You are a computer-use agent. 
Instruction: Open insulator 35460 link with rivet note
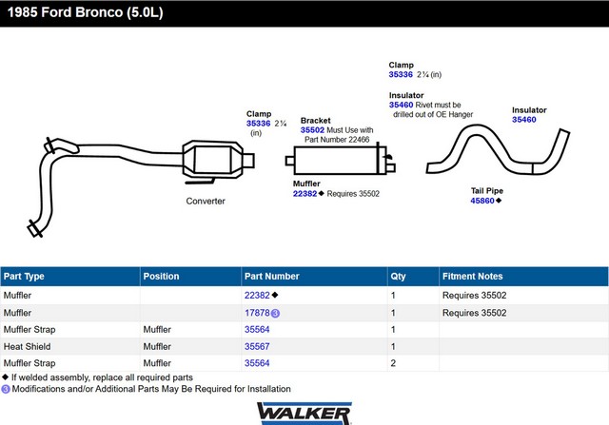(x=402, y=105)
